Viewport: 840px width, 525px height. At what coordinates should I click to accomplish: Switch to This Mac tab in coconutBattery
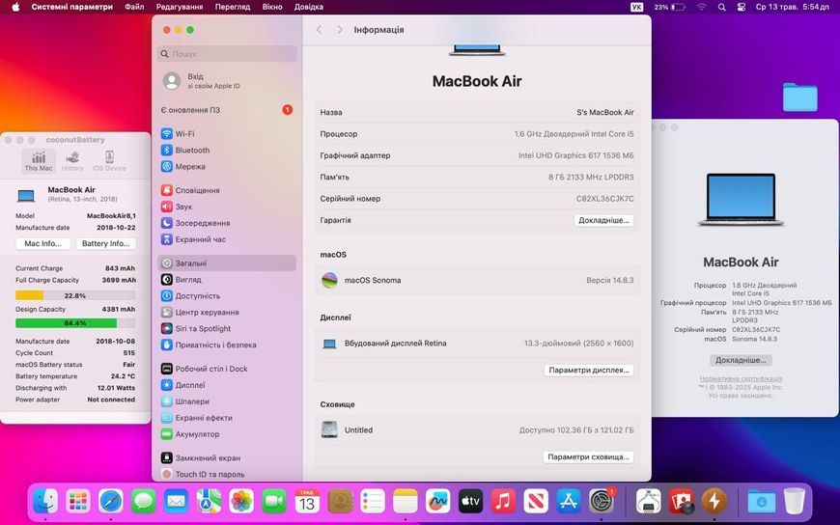pyautogui.click(x=39, y=161)
